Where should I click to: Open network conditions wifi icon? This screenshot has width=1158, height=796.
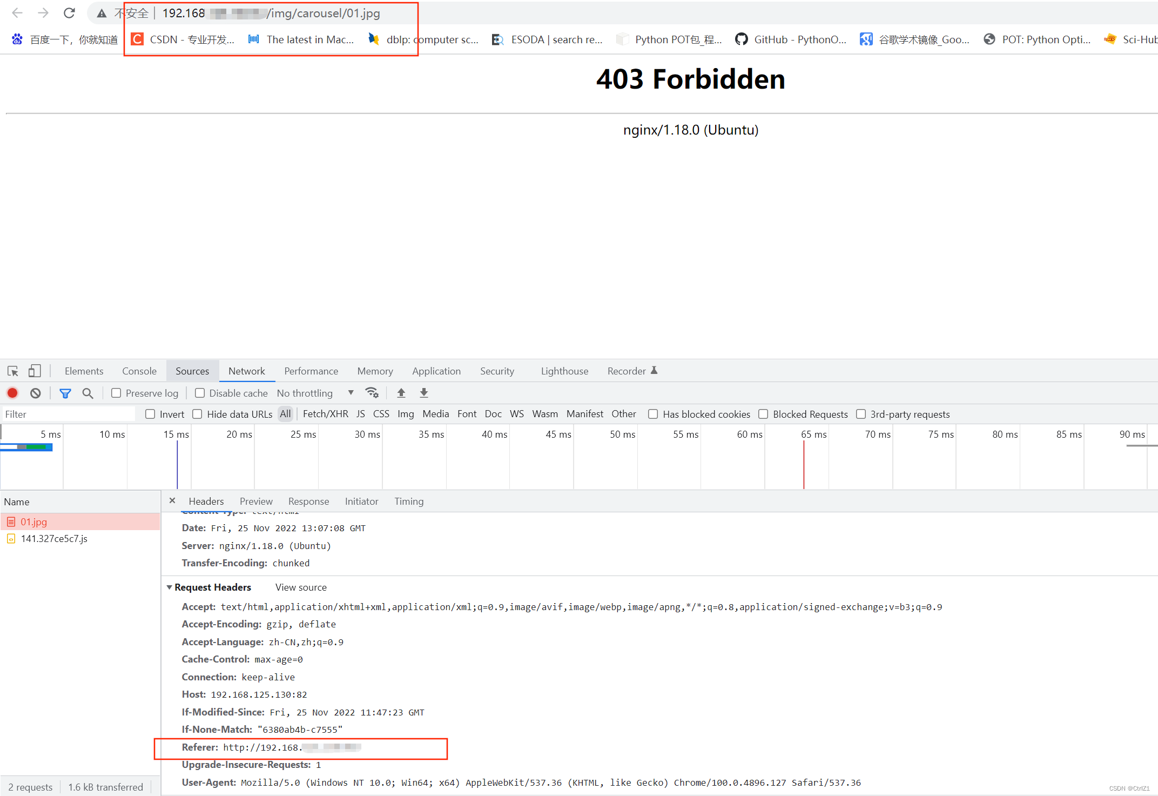click(372, 393)
